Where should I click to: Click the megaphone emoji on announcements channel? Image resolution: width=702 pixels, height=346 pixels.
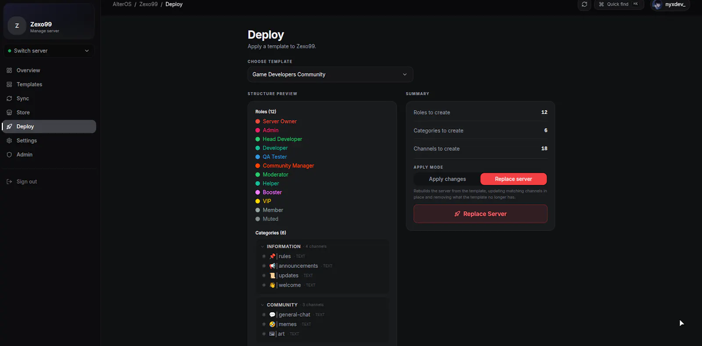click(272, 266)
